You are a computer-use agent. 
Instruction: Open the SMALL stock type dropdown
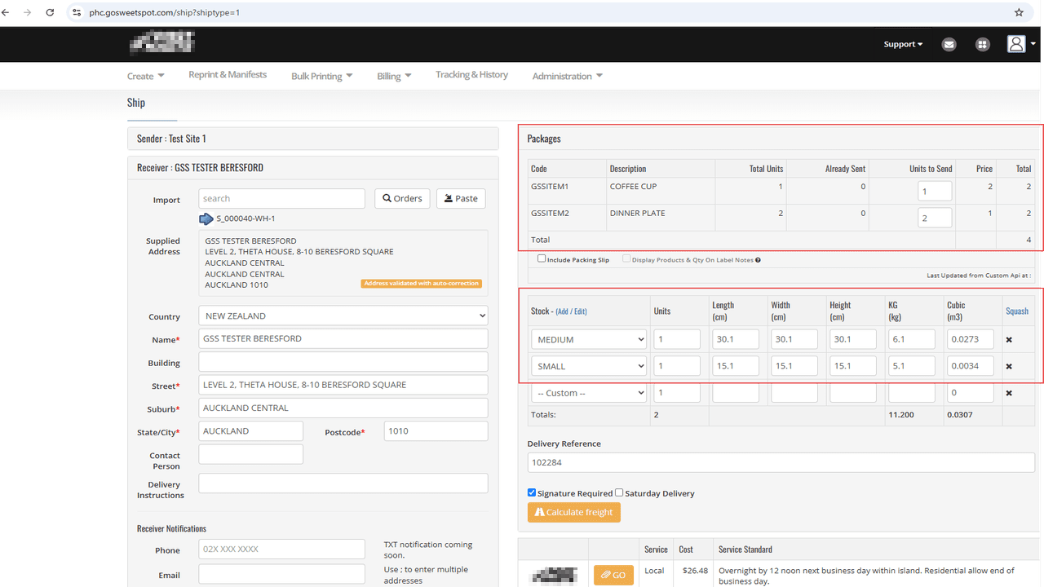pos(589,366)
